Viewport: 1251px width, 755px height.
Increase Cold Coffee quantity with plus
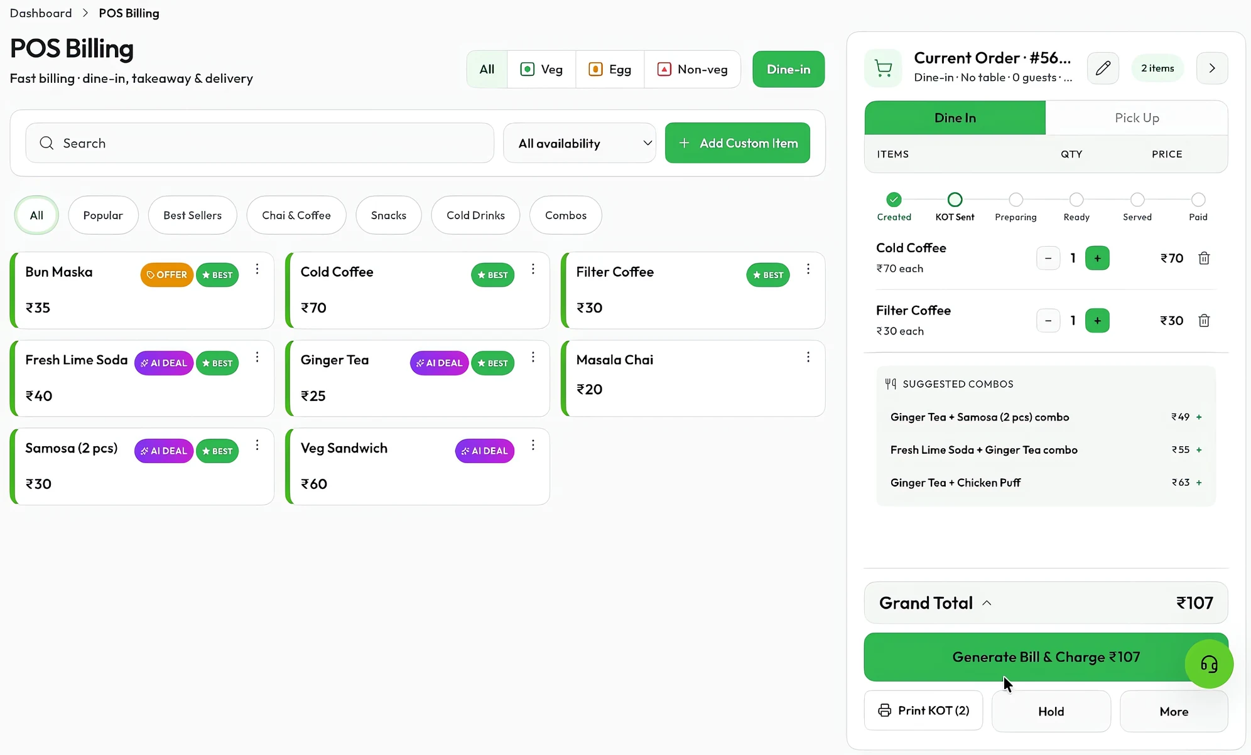(x=1097, y=258)
